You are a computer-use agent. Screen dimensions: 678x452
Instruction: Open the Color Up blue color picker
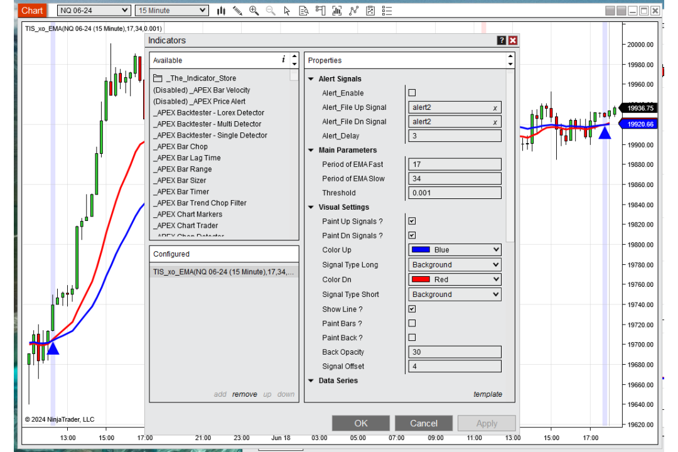[x=455, y=250]
